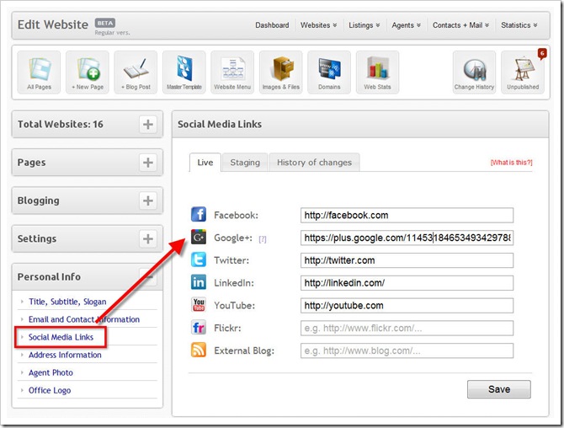Viewport: 564px width, 428px height.
Task: Open Social Media Links
Action: 61,337
